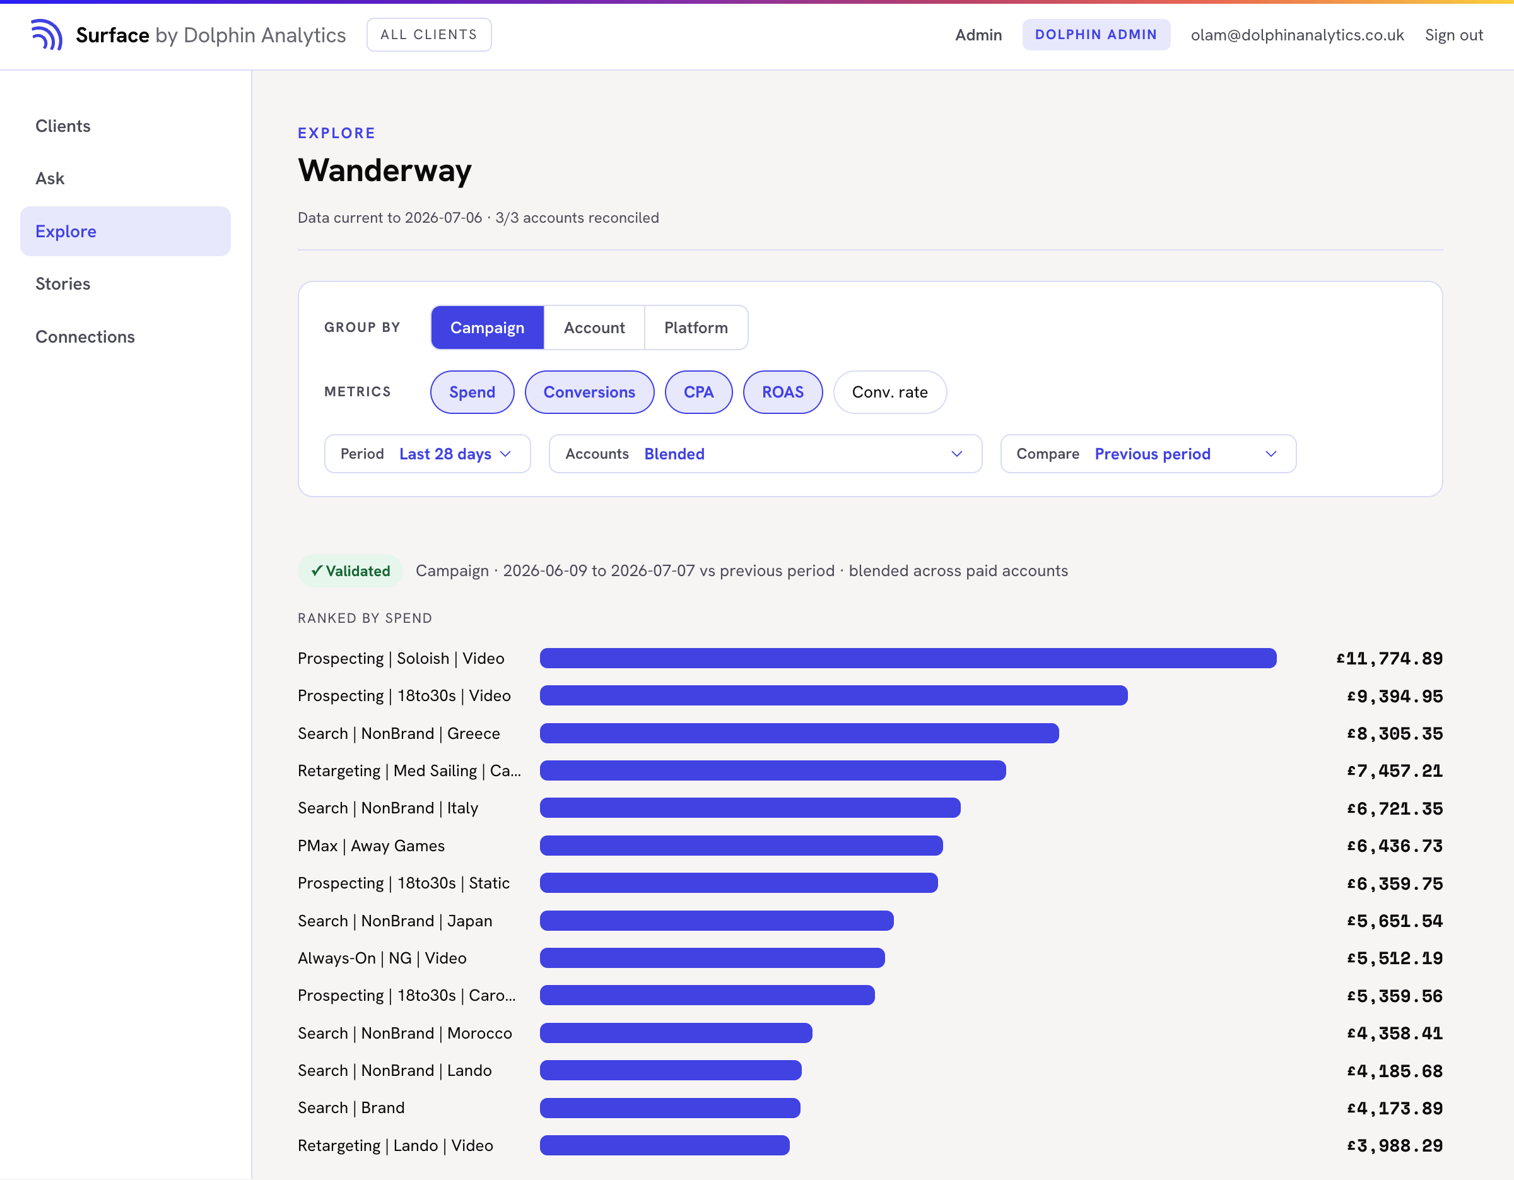This screenshot has height=1180, width=1514.
Task: Click the Prospecting | 18to30s | Video bar
Action: tap(833, 695)
